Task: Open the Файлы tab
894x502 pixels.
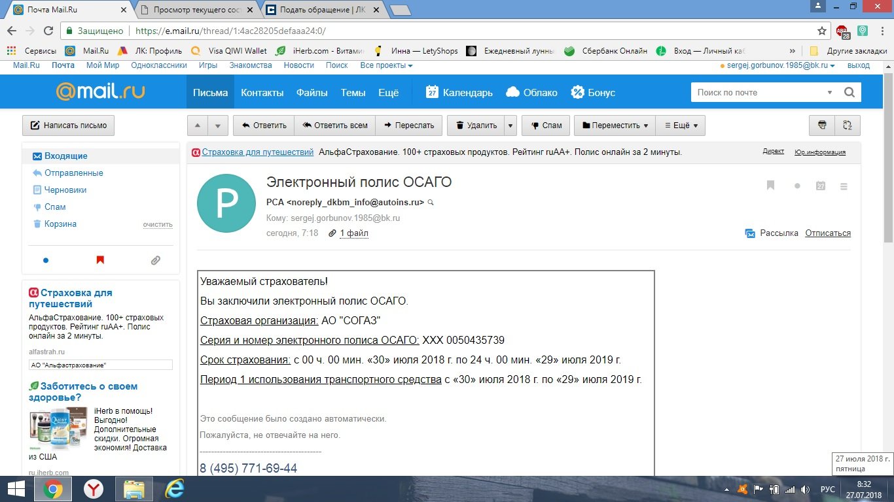Action: pyautogui.click(x=312, y=92)
